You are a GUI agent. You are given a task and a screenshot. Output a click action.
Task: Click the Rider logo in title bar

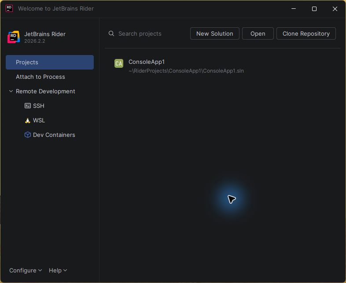pos(9,9)
